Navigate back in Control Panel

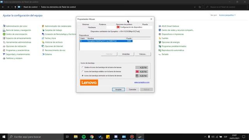point(3,7)
